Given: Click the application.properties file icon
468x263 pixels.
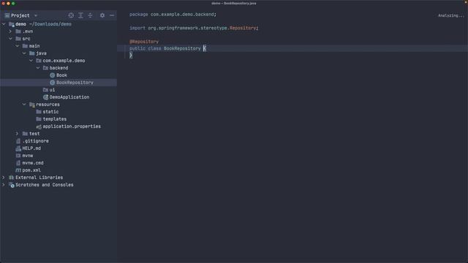Looking at the screenshot, I should tap(39, 126).
